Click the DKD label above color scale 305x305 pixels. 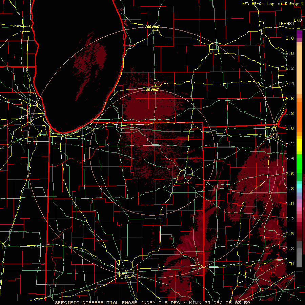pyautogui.click(x=298, y=20)
